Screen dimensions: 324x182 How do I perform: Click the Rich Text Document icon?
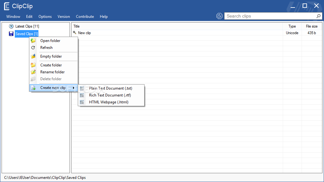pos(82,95)
